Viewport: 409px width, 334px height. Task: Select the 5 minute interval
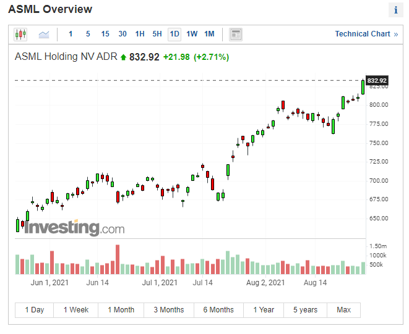coord(88,34)
